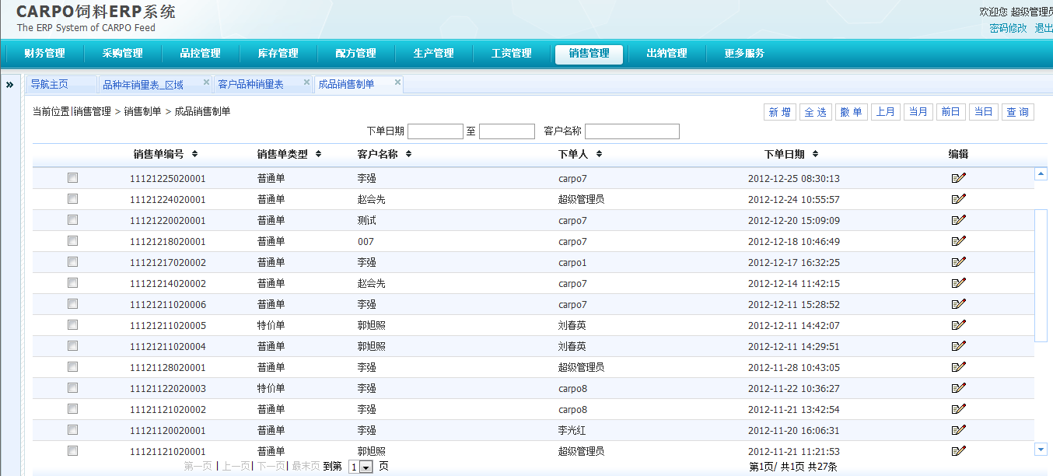
Task: Edit order 11121211020005 by 刘春英
Action: coord(958,325)
